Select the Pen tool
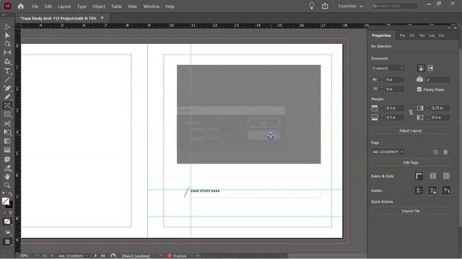This screenshot has height=259, width=462. pos(7,88)
